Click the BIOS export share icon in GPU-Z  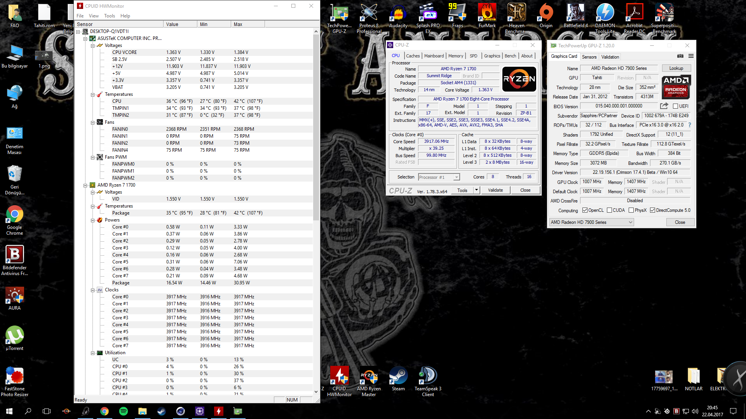click(664, 106)
